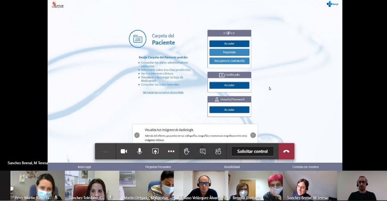Show the participants panel
This screenshot has width=387, height=201.
218,151
